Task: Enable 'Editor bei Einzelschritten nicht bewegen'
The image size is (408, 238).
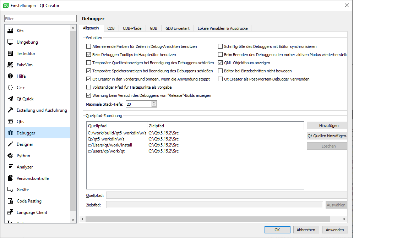Action: (221, 71)
